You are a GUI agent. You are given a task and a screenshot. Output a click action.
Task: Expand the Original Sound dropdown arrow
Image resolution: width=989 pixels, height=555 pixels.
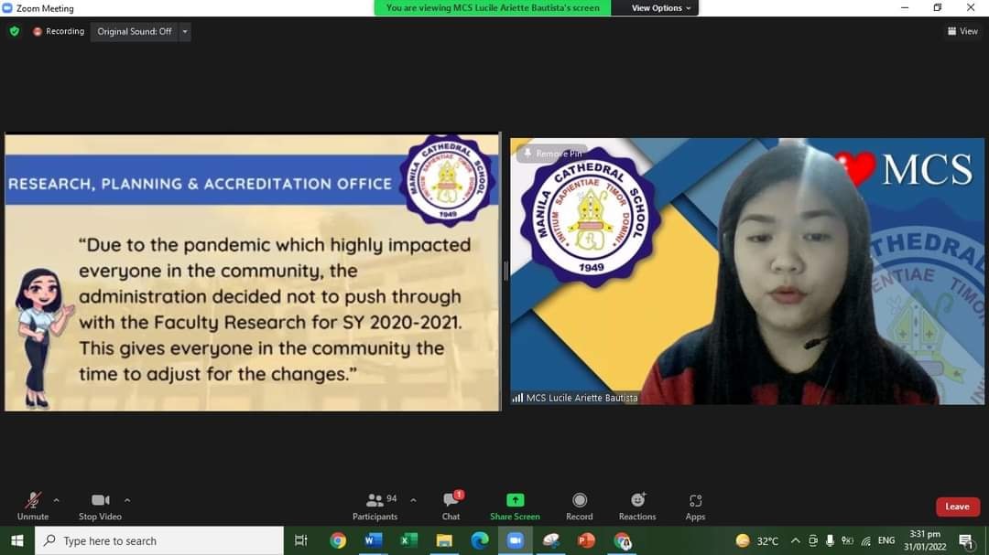point(185,31)
